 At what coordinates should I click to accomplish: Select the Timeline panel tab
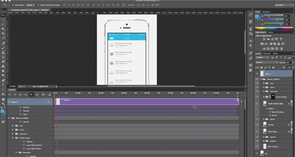tap(12, 90)
